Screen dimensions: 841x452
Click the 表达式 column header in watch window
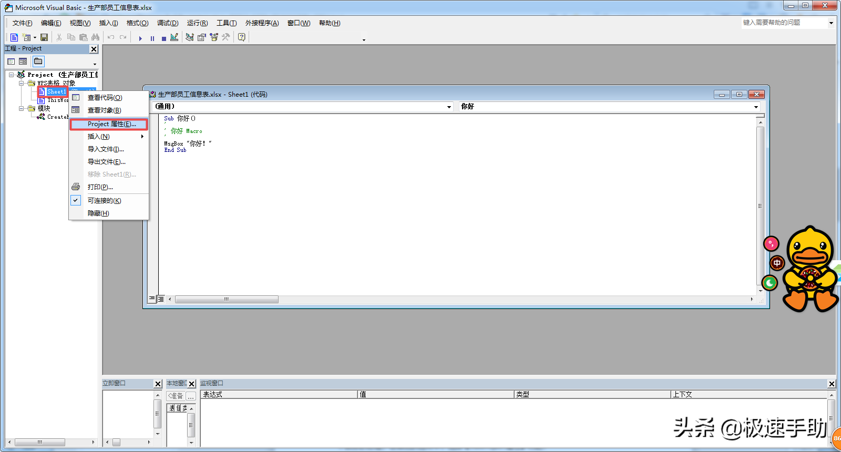[279, 394]
